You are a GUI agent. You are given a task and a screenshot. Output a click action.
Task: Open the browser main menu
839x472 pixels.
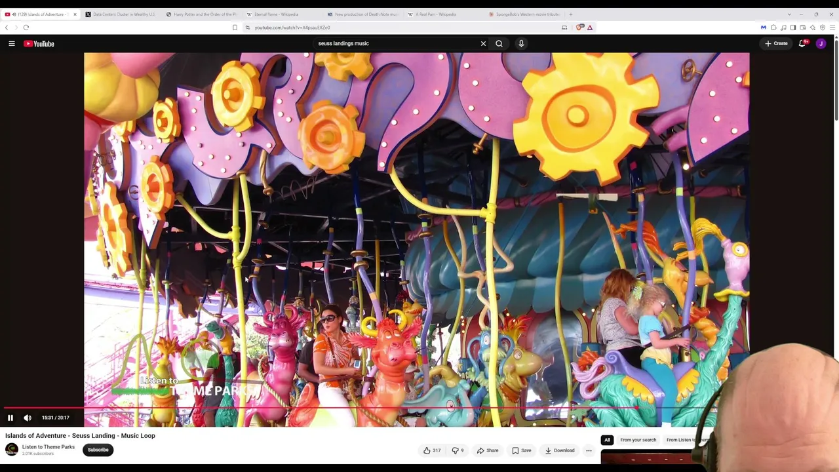tap(832, 28)
